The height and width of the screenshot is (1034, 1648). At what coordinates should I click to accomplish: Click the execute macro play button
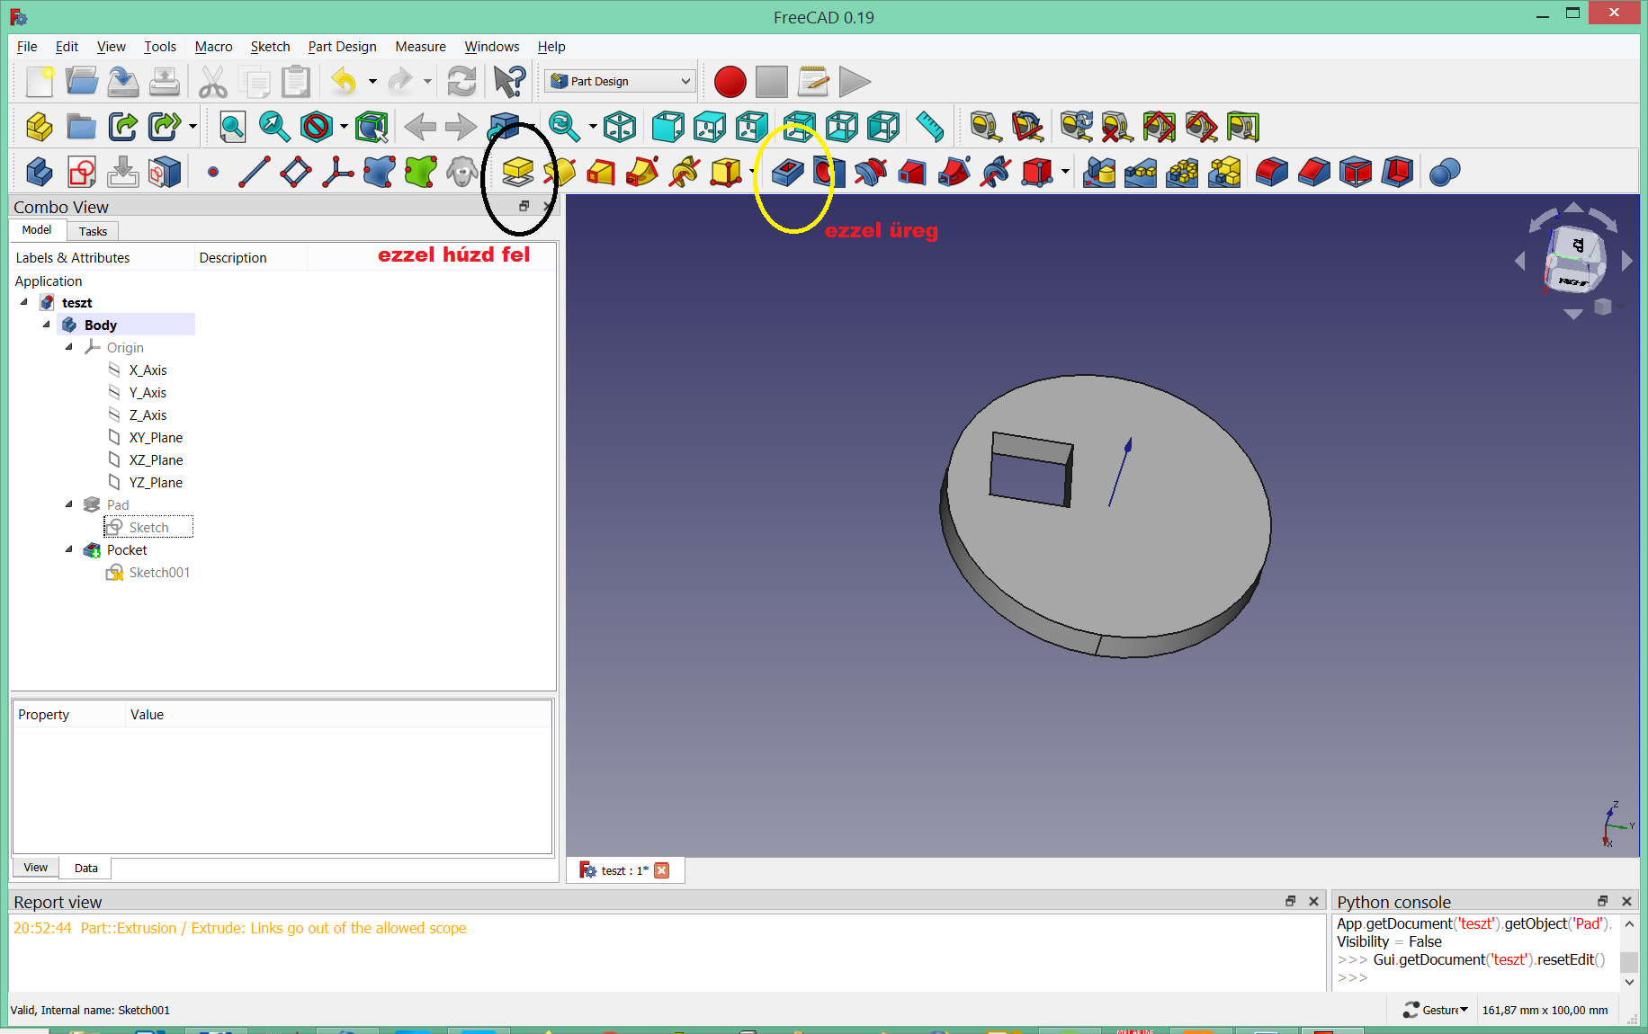coord(855,82)
